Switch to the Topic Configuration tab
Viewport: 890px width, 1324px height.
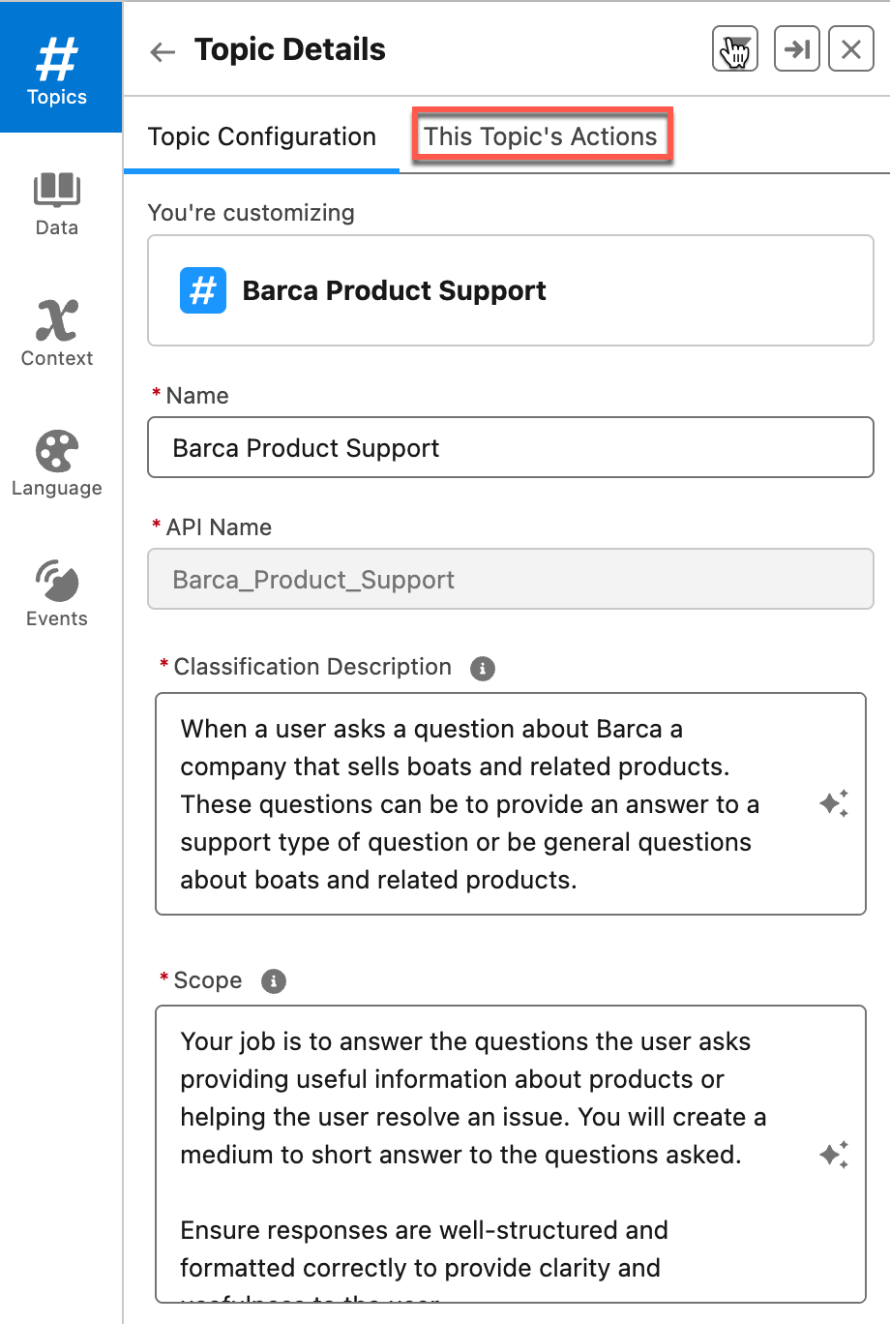pos(262,137)
